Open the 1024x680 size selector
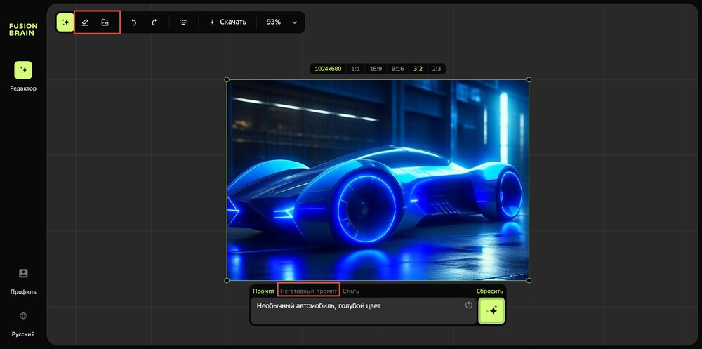This screenshot has height=349, width=702. pos(328,69)
